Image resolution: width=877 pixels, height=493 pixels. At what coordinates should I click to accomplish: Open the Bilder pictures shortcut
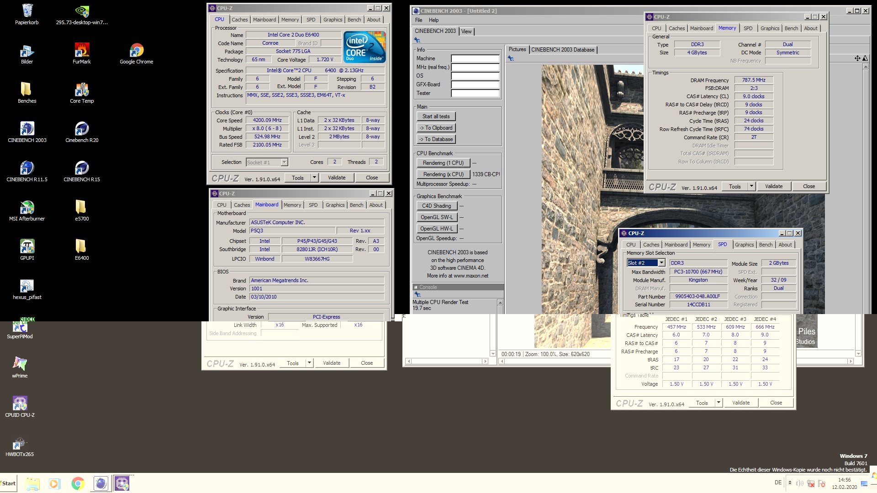[x=27, y=53]
